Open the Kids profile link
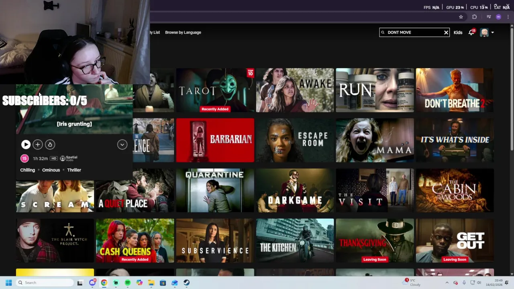514x289 pixels. tap(458, 33)
